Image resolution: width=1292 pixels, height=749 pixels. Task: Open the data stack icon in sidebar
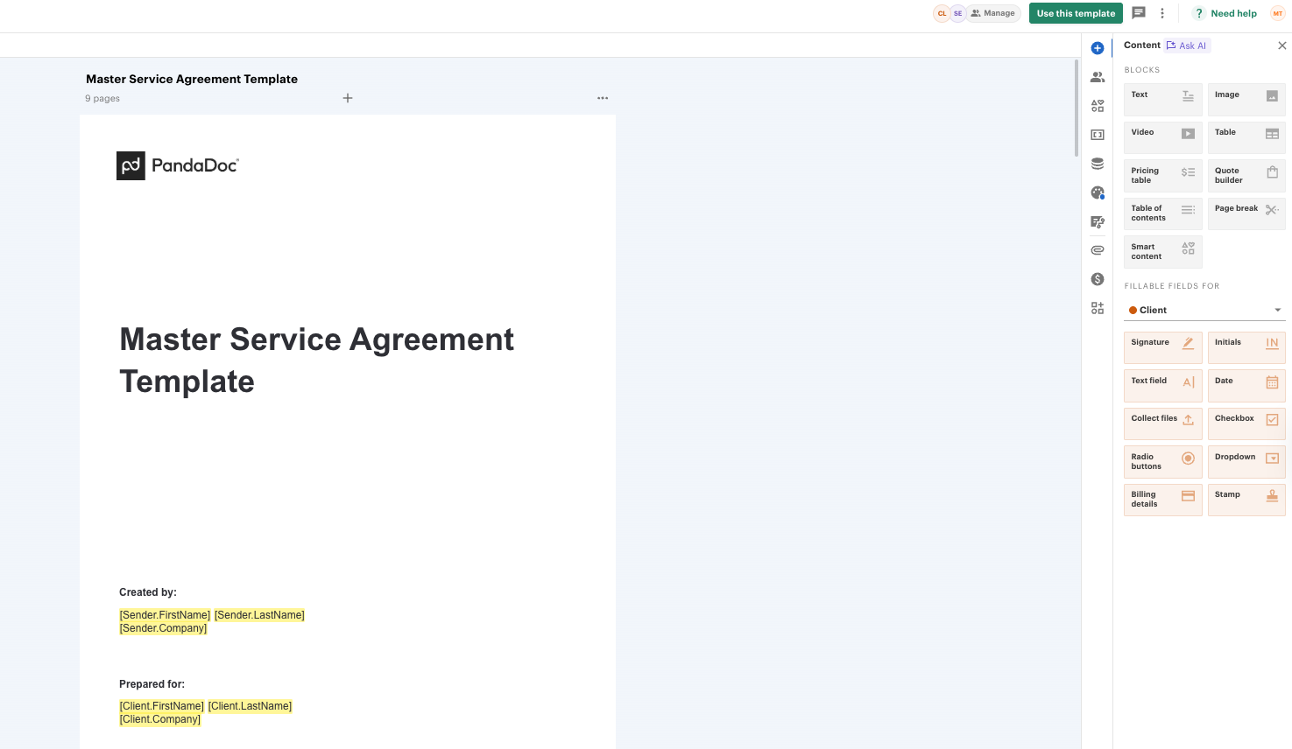(x=1098, y=164)
